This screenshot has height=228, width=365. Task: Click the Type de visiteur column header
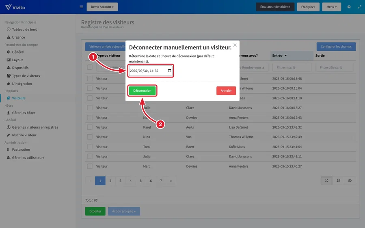[109, 56]
